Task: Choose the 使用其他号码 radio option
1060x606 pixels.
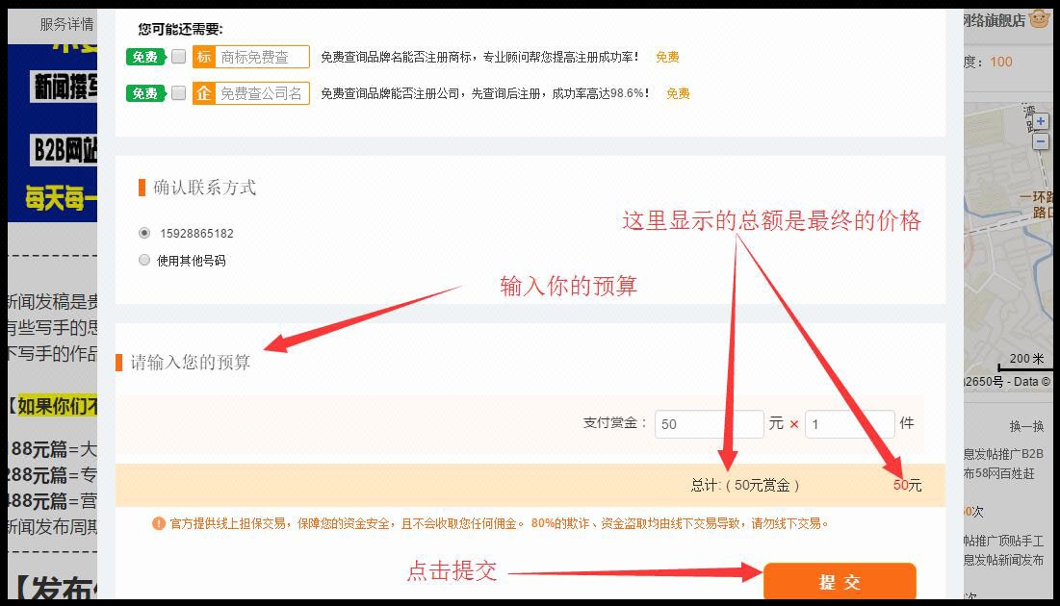Action: click(144, 260)
